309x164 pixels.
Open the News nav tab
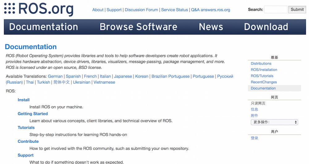point(211,27)
